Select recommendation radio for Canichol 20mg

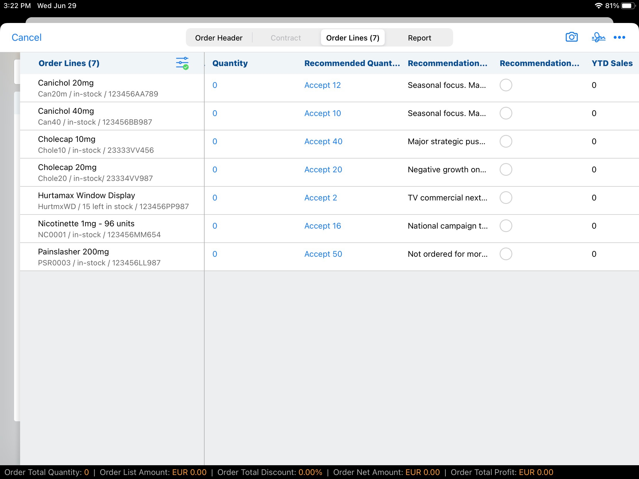pyautogui.click(x=505, y=85)
